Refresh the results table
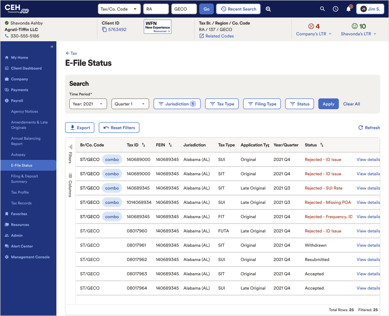 [369, 128]
